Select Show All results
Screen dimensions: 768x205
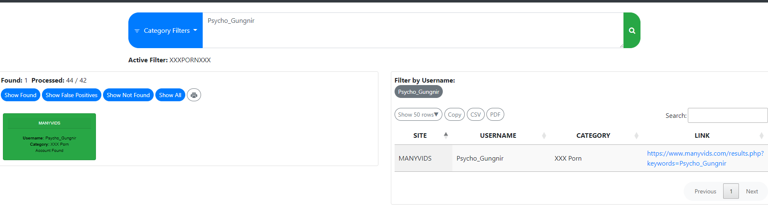pyautogui.click(x=170, y=95)
